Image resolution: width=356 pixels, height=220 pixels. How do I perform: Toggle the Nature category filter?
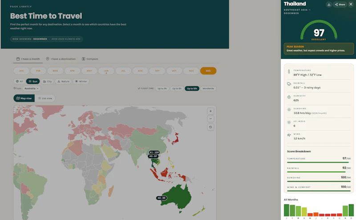63,81
